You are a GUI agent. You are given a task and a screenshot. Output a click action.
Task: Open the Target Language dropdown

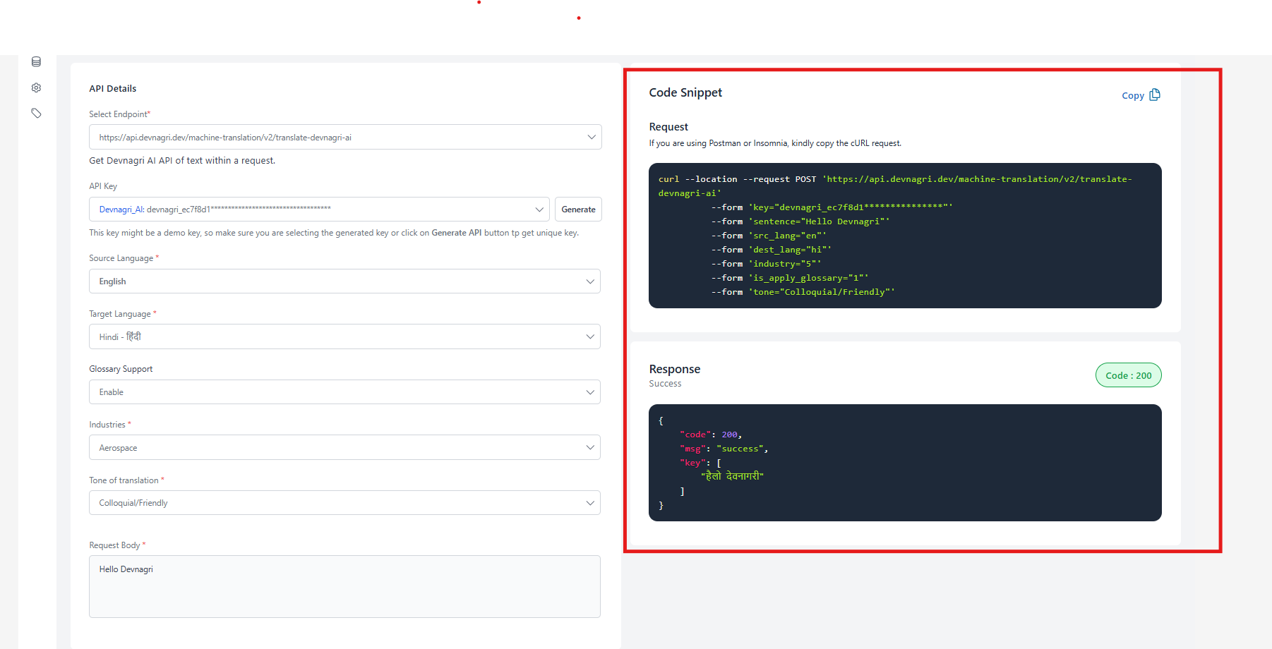pos(344,336)
